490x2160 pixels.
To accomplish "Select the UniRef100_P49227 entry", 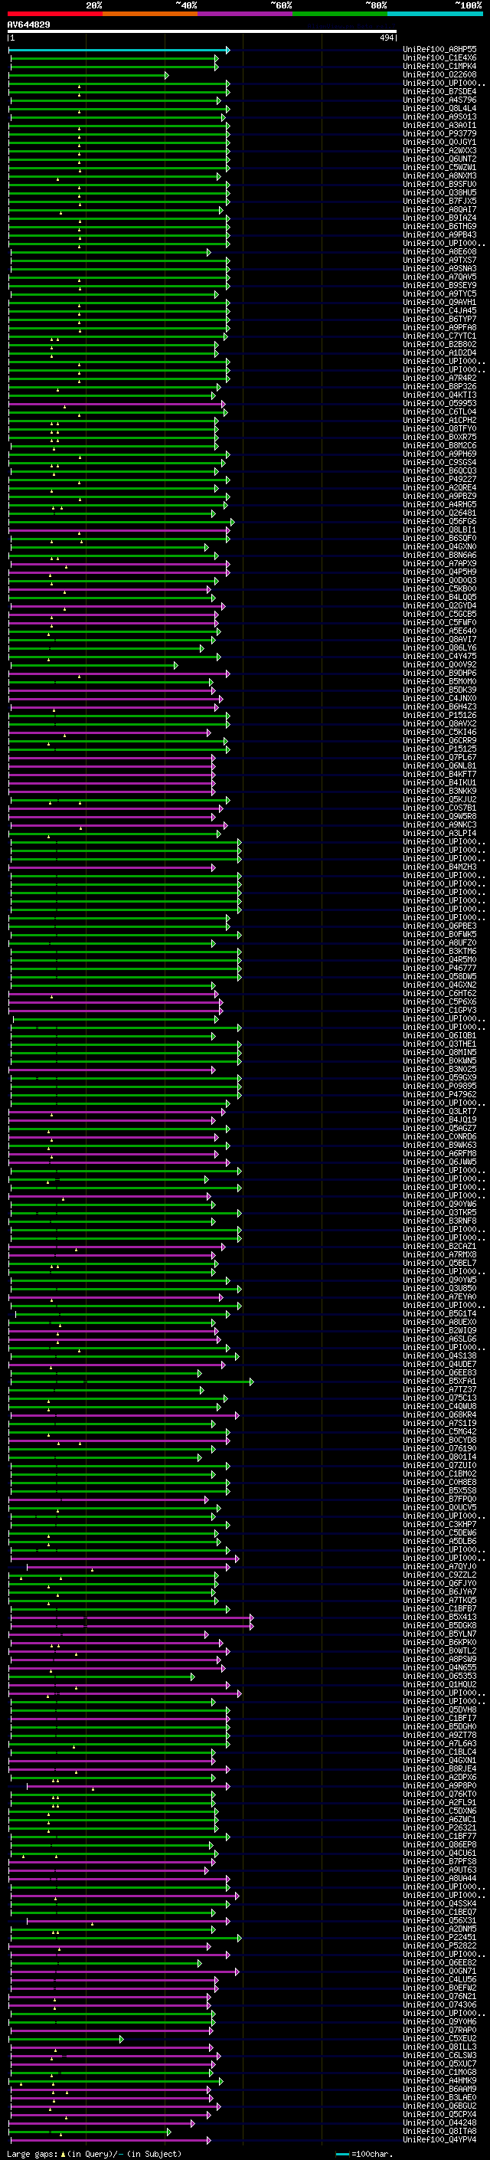I will [439, 480].
